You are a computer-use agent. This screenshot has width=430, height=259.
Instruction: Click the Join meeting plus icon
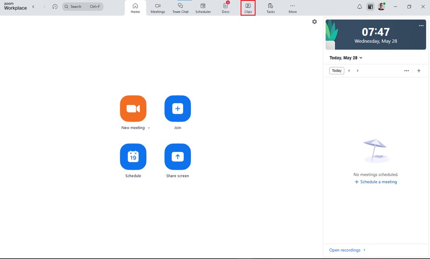177,108
